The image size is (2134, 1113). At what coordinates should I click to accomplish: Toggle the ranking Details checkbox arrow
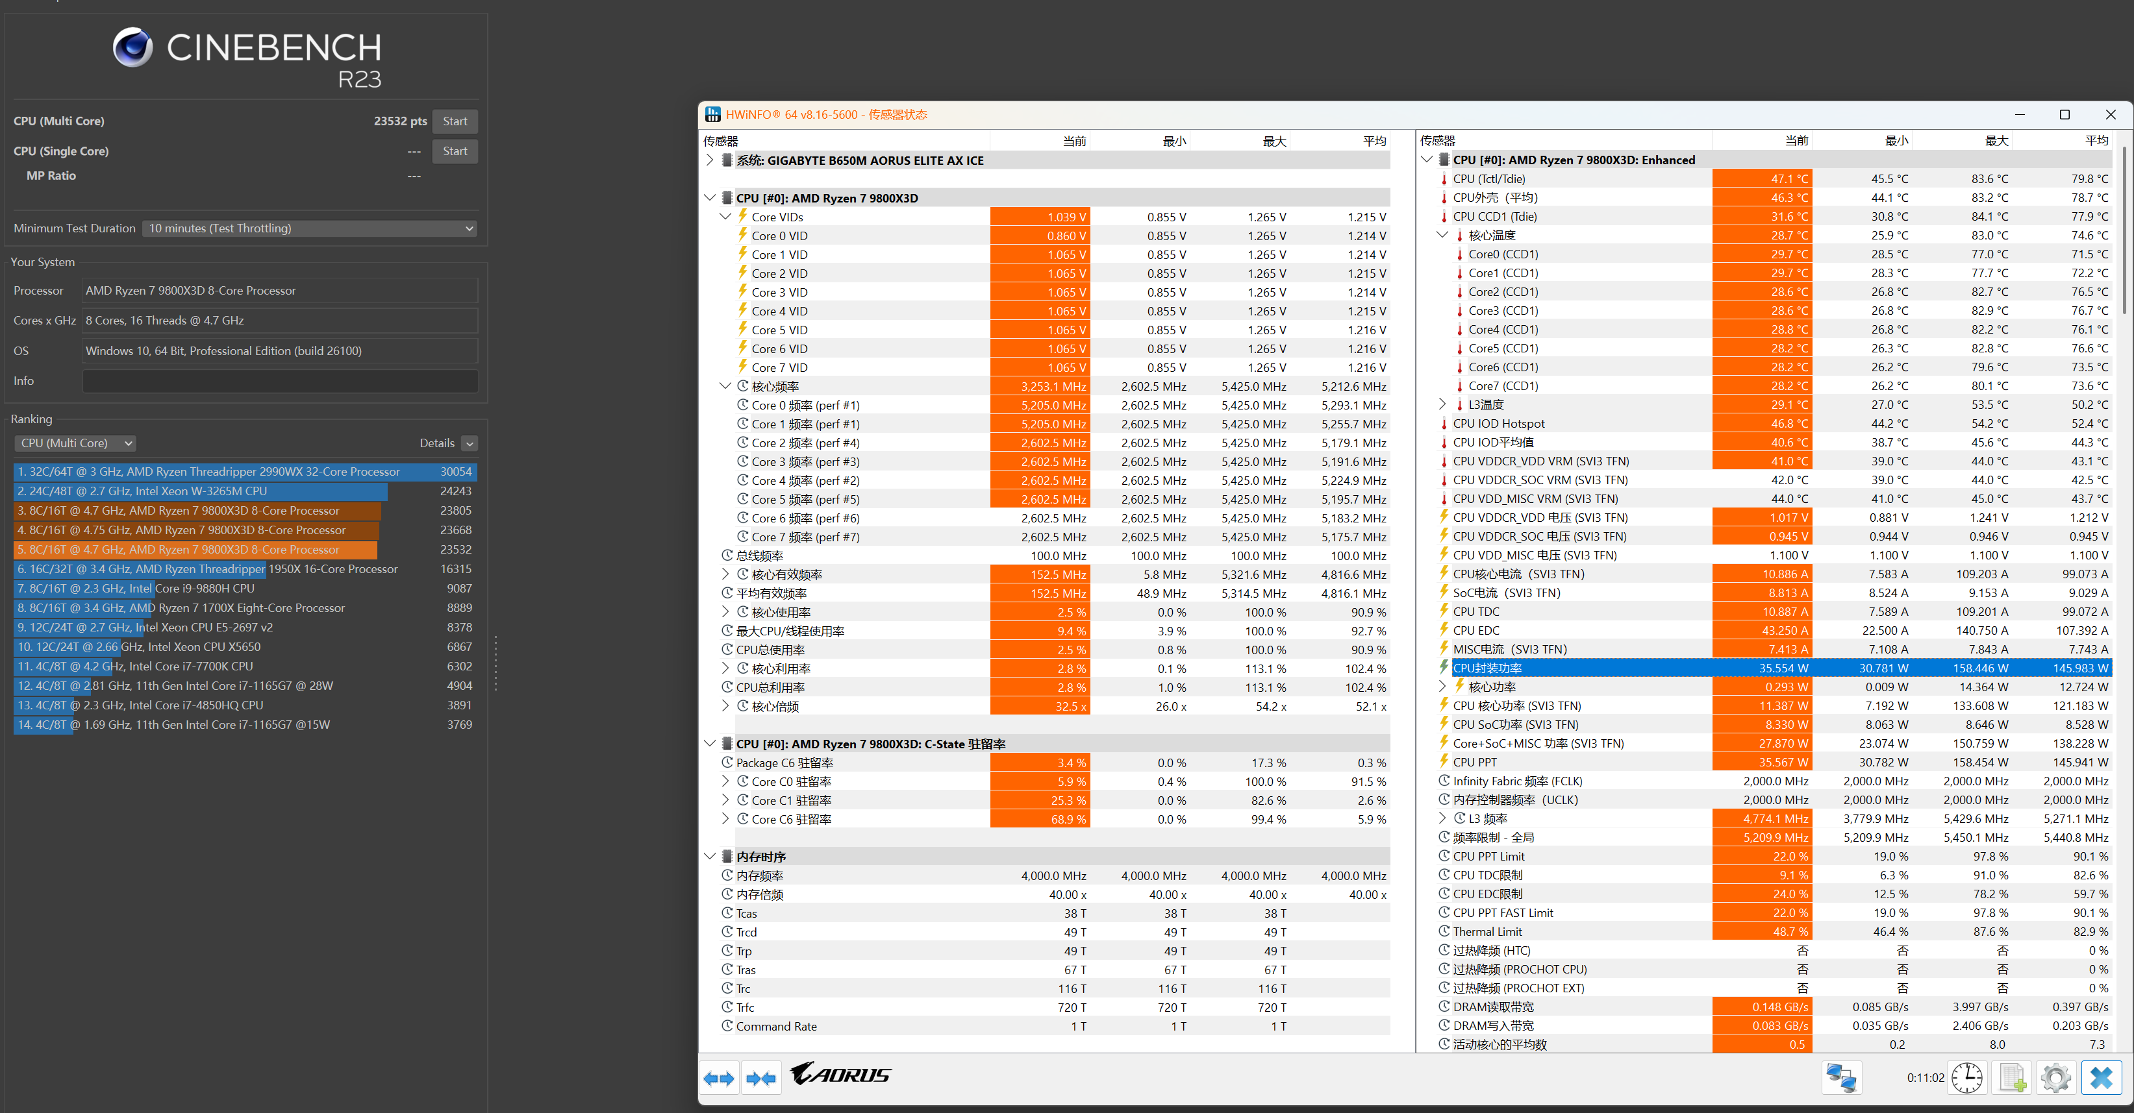click(x=470, y=443)
